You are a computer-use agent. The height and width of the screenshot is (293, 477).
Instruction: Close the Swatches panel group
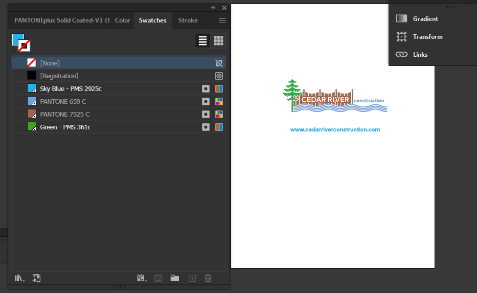pyautogui.click(x=224, y=8)
